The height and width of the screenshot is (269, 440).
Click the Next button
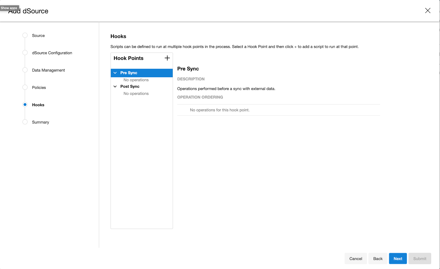[398, 259]
